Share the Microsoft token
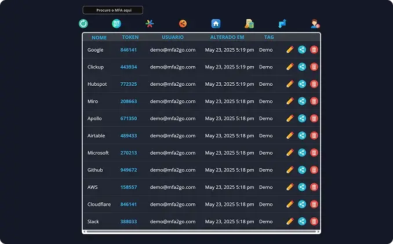 (302, 152)
